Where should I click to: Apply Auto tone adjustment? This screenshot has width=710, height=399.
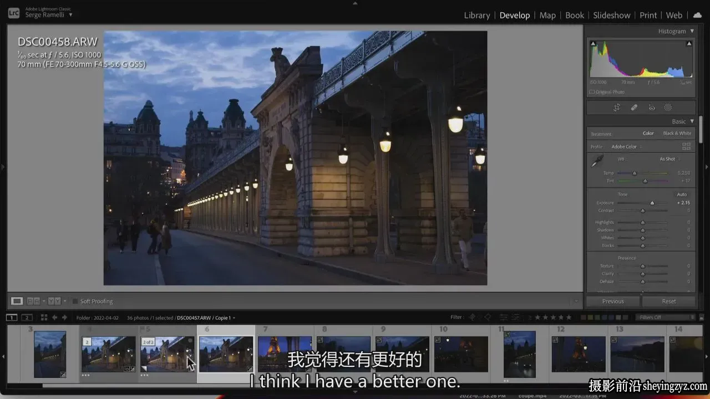coord(682,195)
